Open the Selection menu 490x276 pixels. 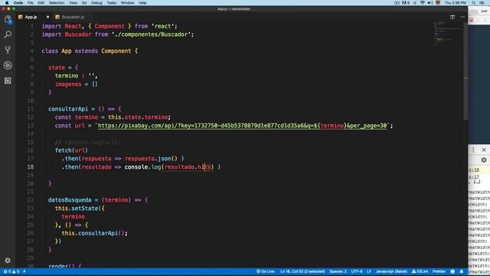point(57,3)
